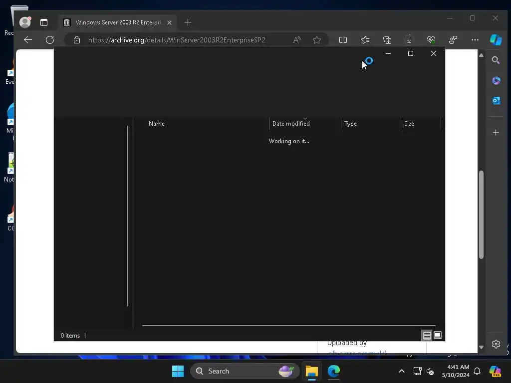Click the page scroll up arrow
Image resolution: width=511 pixels, height=383 pixels.
click(481, 55)
